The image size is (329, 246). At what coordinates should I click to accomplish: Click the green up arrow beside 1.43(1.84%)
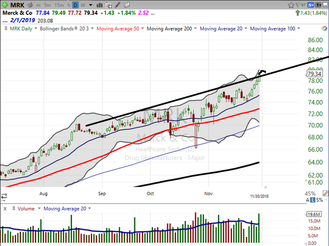coord(297,13)
